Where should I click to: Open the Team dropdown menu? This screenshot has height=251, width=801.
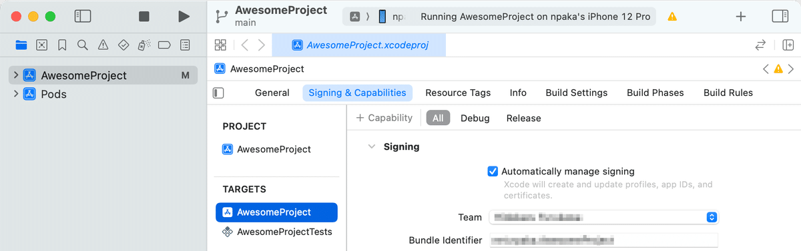[x=603, y=217]
